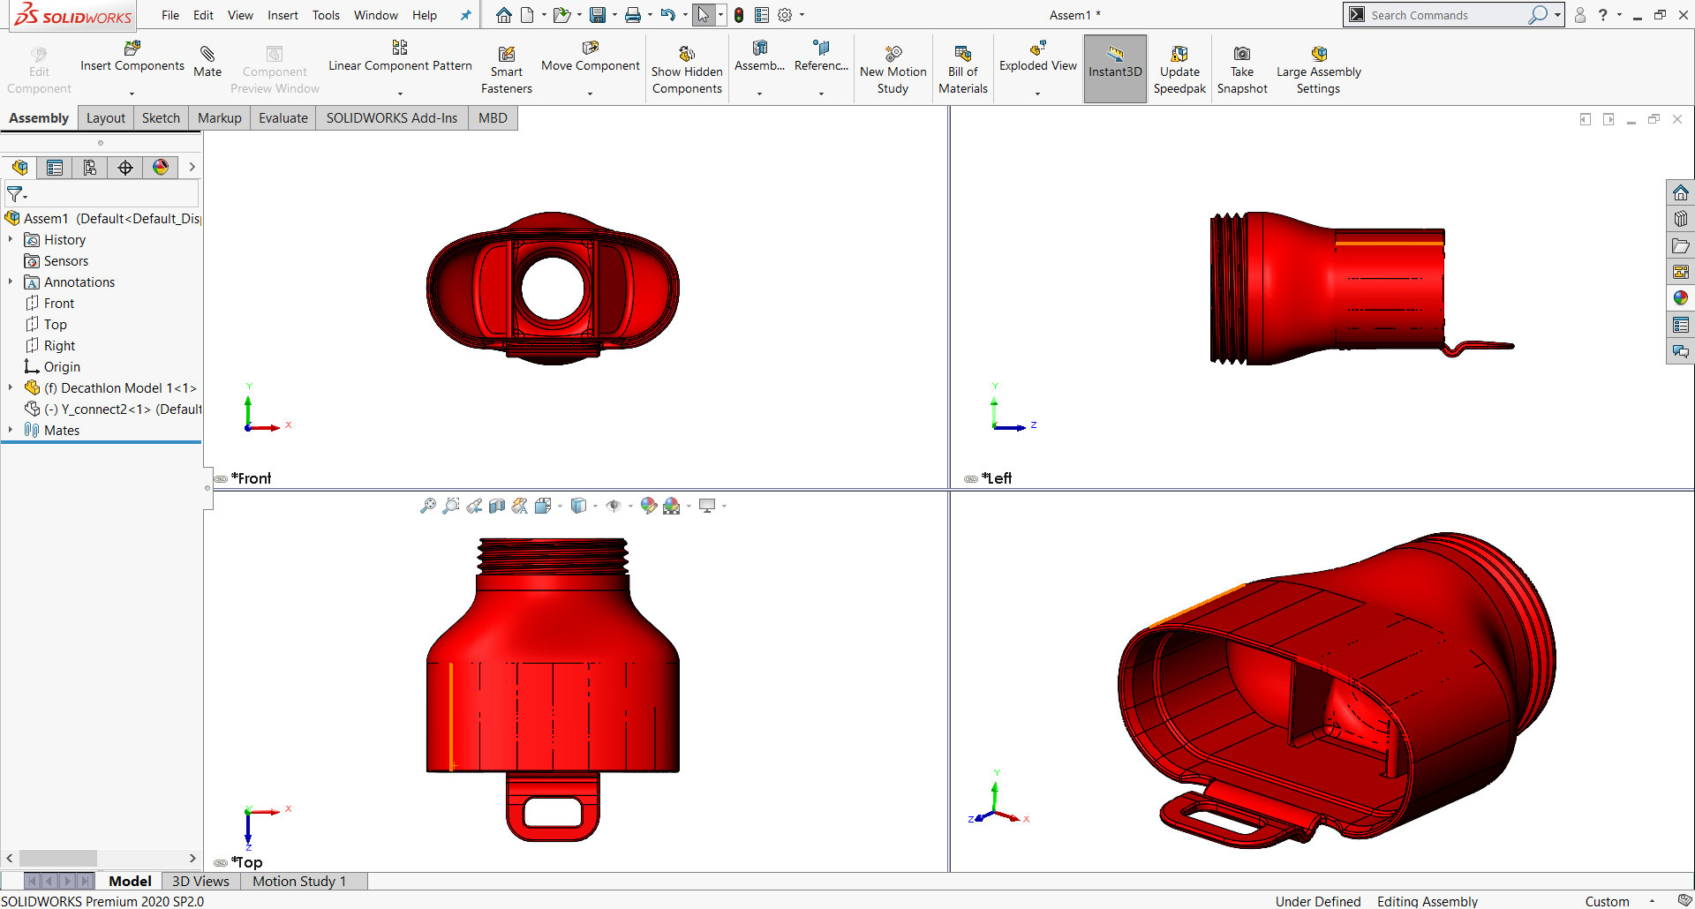Open the 3D Views tab
This screenshot has height=909, width=1695.
click(200, 881)
